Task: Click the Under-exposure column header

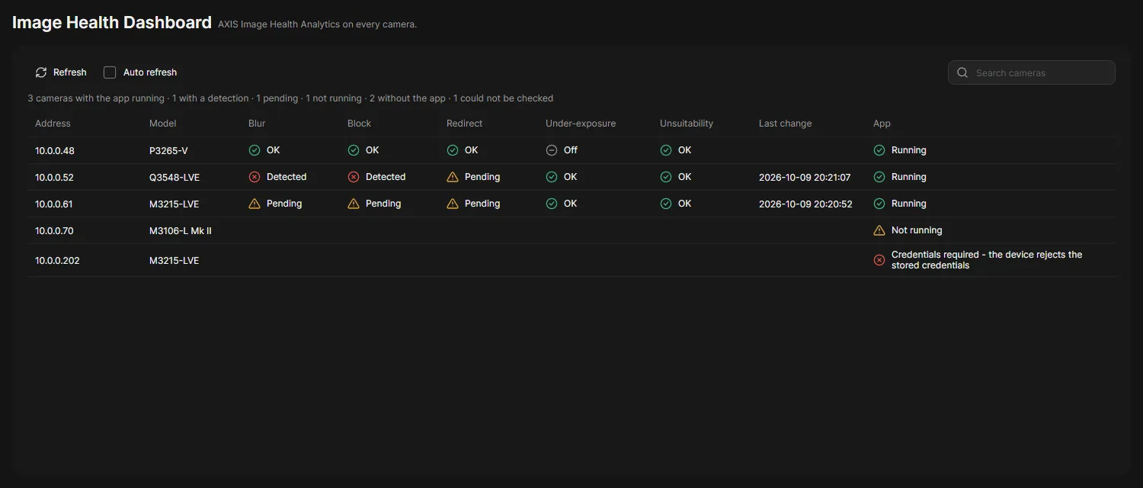Action: point(581,124)
